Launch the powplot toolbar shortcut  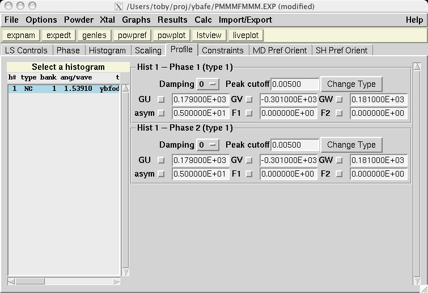pos(171,35)
